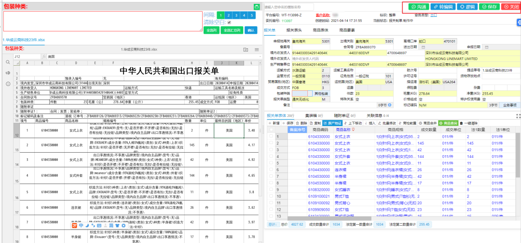This screenshot has width=521, height=243.
Task: Click the 全选列 button
Action: tap(211, 30)
